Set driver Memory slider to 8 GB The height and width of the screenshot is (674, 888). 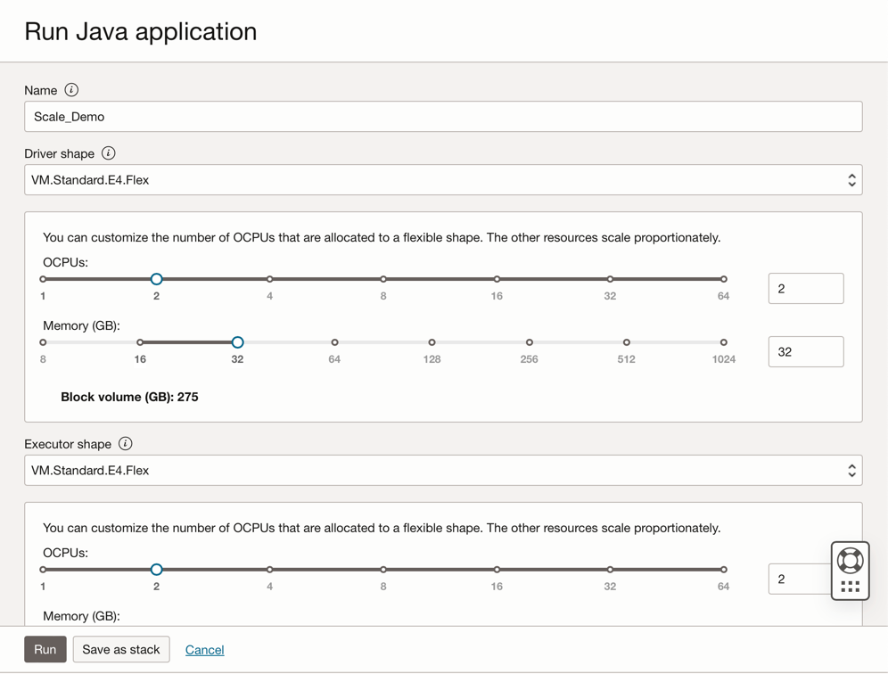[x=43, y=342]
